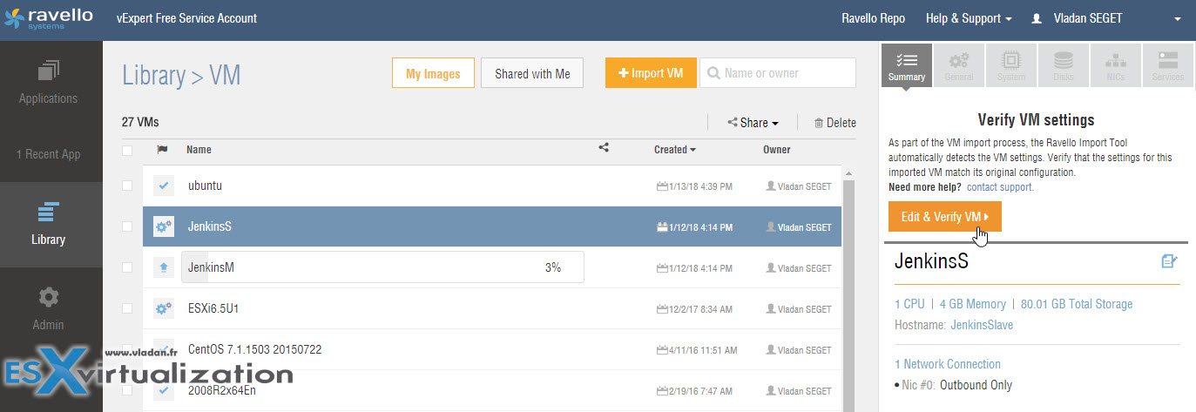This screenshot has height=412, width=1196.
Task: Check the ubuntu VM checkbox
Action: (127, 186)
